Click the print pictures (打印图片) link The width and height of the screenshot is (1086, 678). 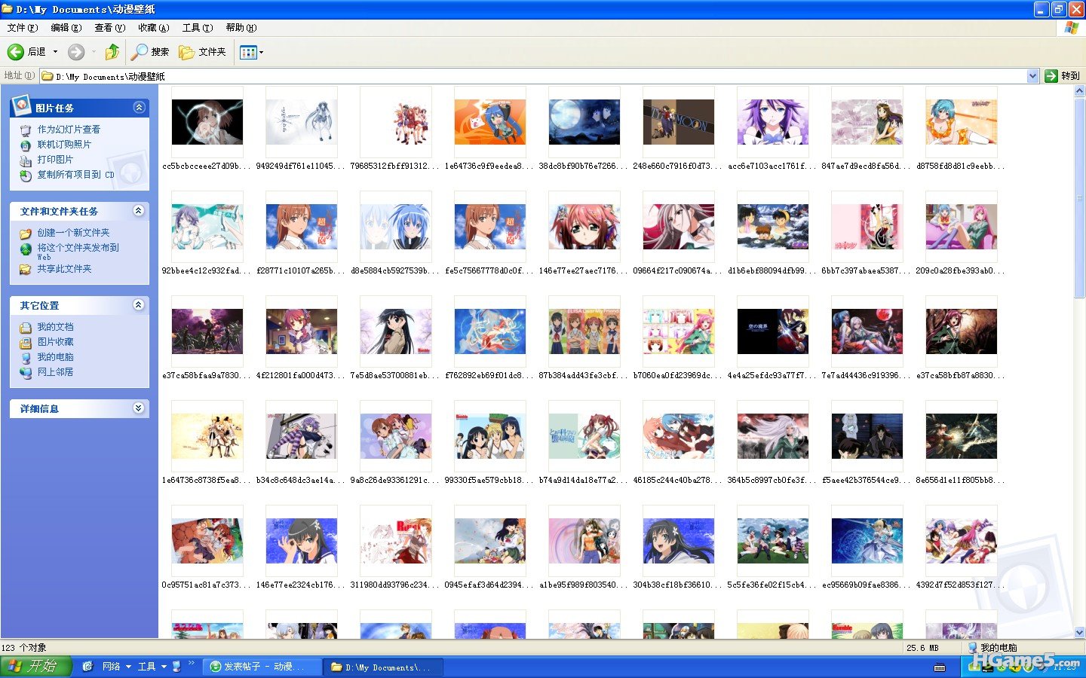tap(55, 160)
